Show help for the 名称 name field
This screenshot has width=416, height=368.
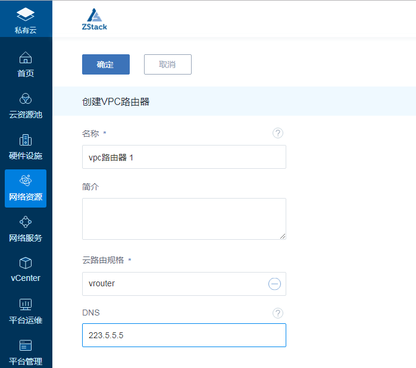click(278, 133)
